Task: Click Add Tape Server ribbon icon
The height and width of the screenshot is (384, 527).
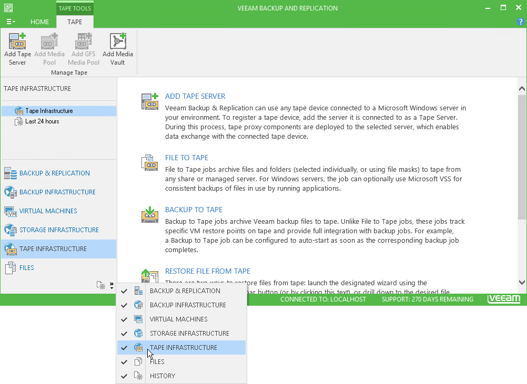Action: (x=17, y=41)
